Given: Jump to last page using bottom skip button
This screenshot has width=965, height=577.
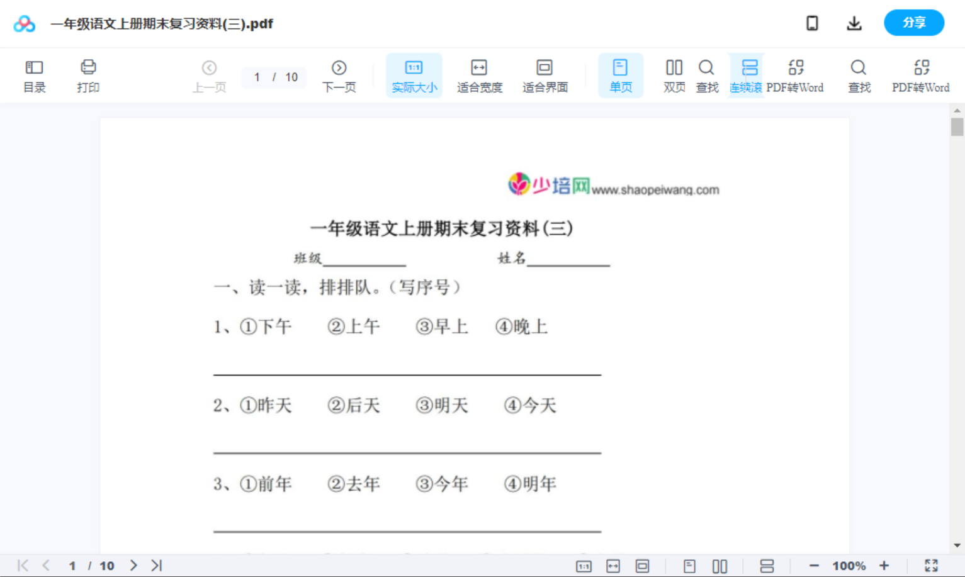Looking at the screenshot, I should (x=156, y=565).
